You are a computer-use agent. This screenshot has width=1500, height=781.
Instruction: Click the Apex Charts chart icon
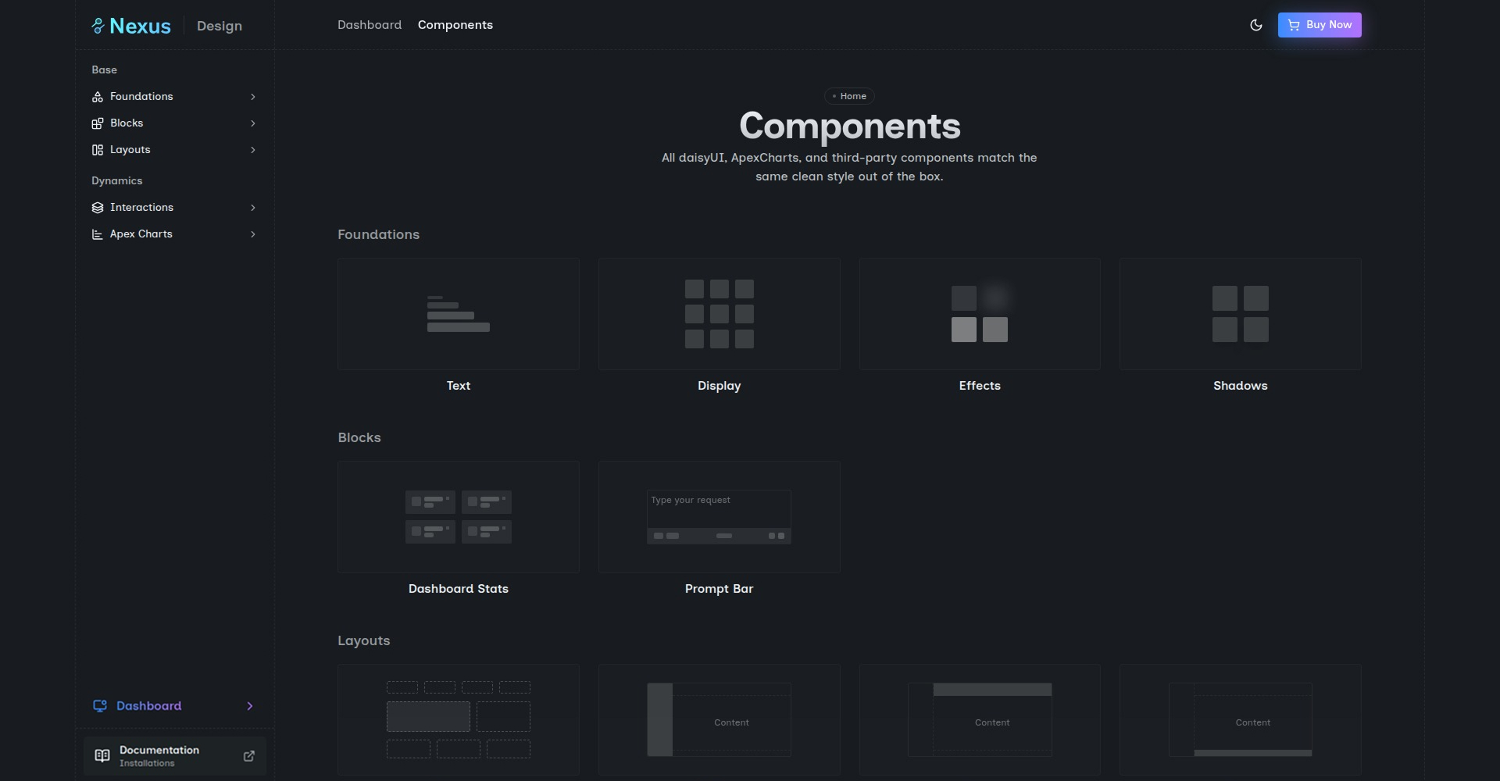(x=98, y=234)
